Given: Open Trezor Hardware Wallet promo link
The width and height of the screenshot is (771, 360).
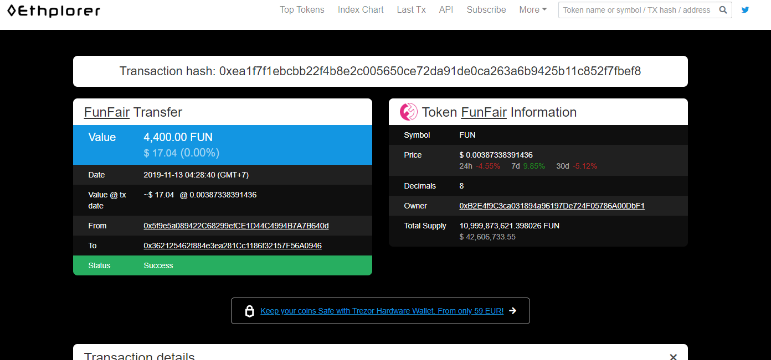Looking at the screenshot, I should [382, 311].
